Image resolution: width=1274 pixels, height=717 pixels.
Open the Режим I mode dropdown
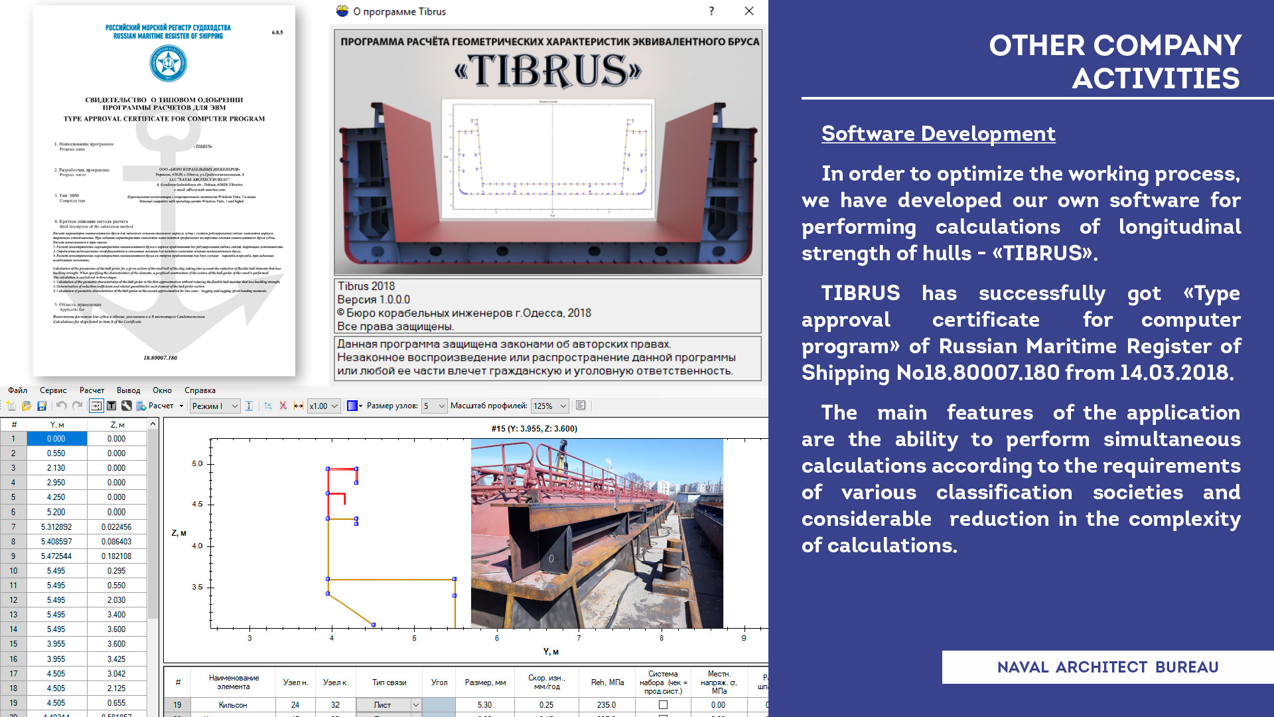[214, 406]
